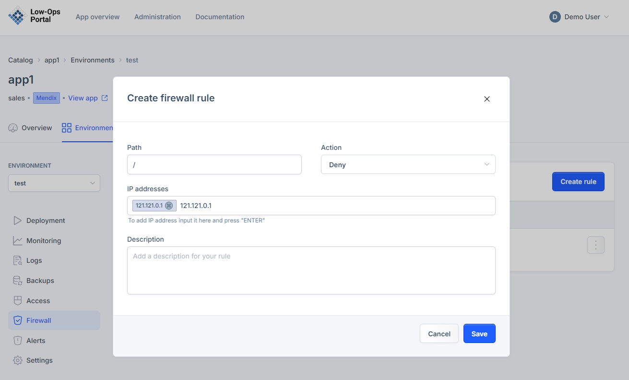Image resolution: width=629 pixels, height=380 pixels.
Task: Click the Alerts warning shield icon
Action: (18, 341)
